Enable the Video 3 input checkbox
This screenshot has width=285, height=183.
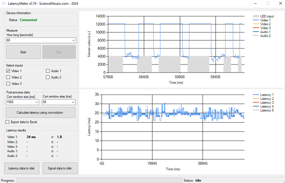[x=8, y=84]
